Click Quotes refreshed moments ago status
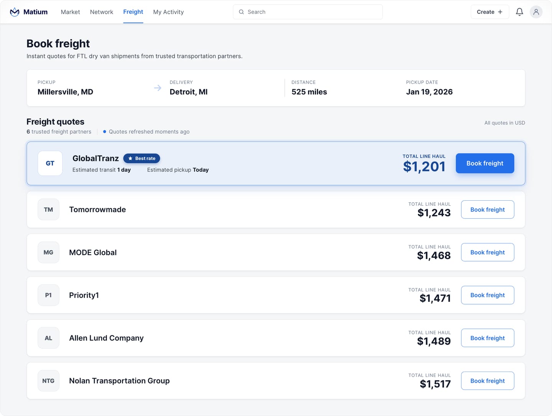Screen dimensions: 552x416 tap(146, 132)
